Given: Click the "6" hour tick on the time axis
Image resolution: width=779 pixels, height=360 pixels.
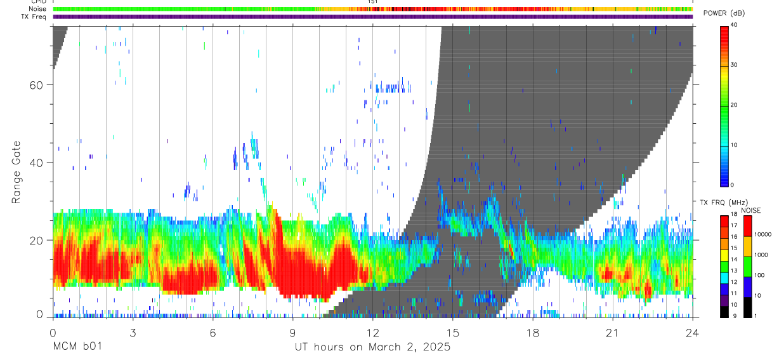Looking at the screenshot, I should 213,332.
